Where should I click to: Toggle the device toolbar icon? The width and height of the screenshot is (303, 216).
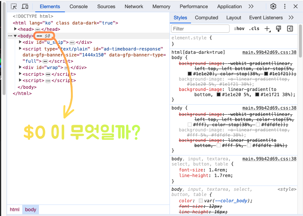click(x=25, y=6)
